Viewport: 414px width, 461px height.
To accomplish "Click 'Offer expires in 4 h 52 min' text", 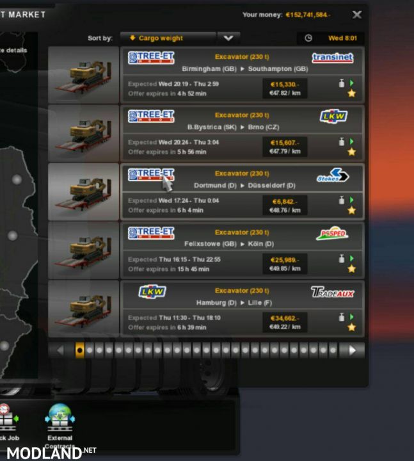I will 167,93.
